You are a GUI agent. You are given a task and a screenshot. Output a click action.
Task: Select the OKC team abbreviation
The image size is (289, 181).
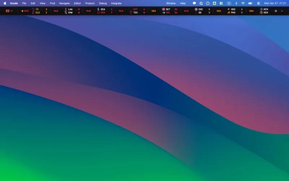[x=233, y=9]
